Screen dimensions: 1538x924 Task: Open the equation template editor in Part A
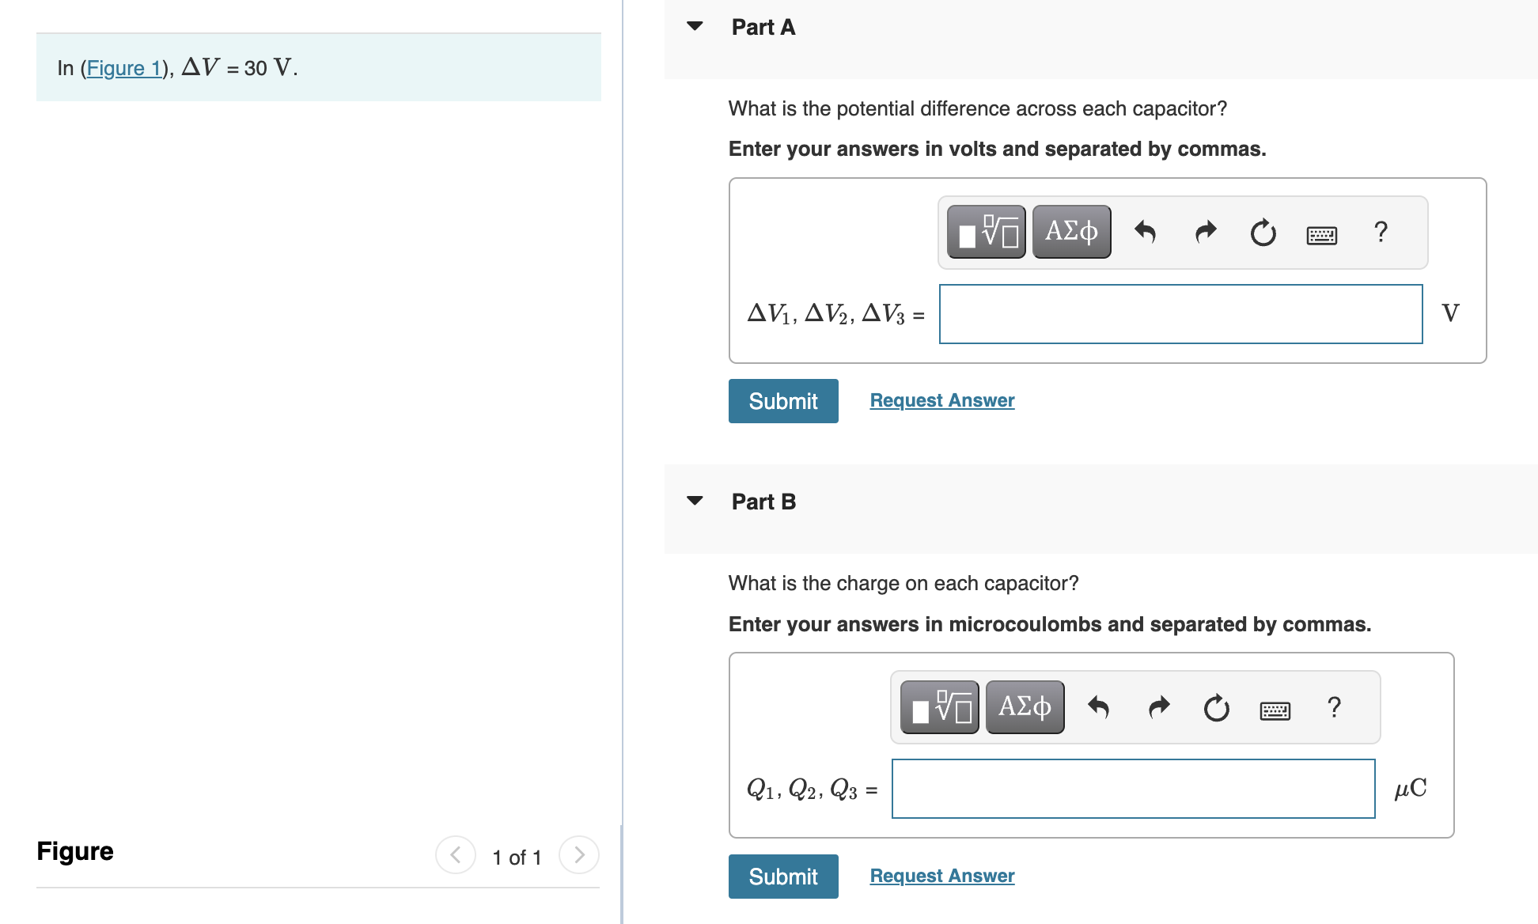click(985, 231)
